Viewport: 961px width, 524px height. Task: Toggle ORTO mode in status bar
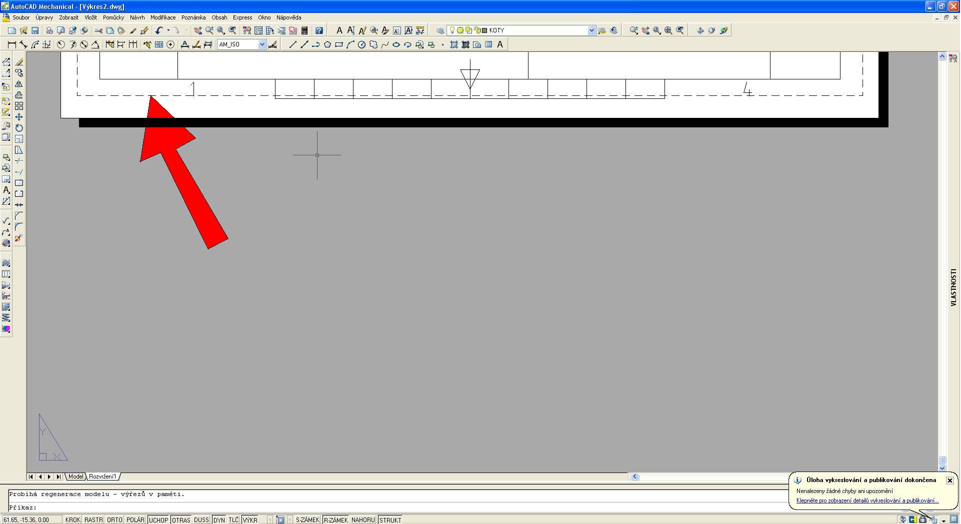pyautogui.click(x=114, y=520)
